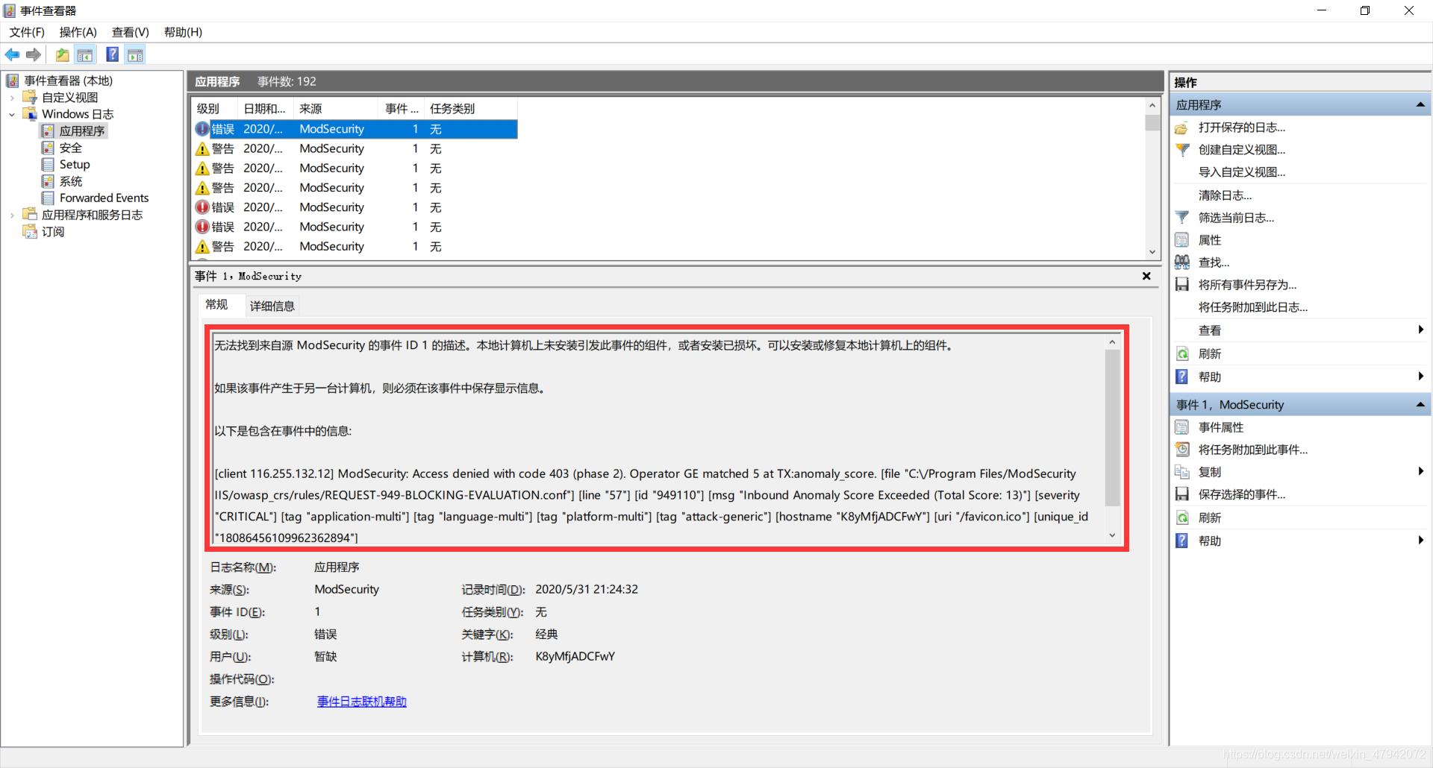
Task: Toggle the console tree pane toolbar icon
Action: coord(85,54)
